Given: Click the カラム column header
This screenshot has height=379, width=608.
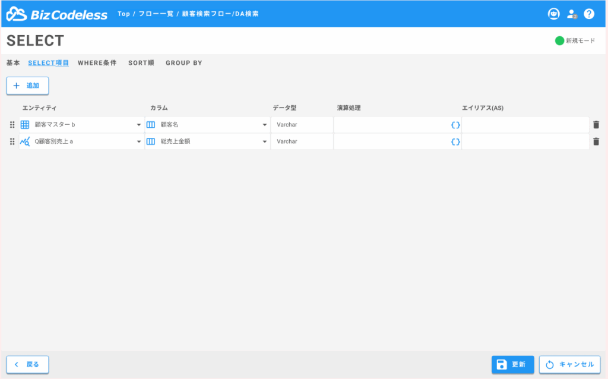Looking at the screenshot, I should click(159, 108).
